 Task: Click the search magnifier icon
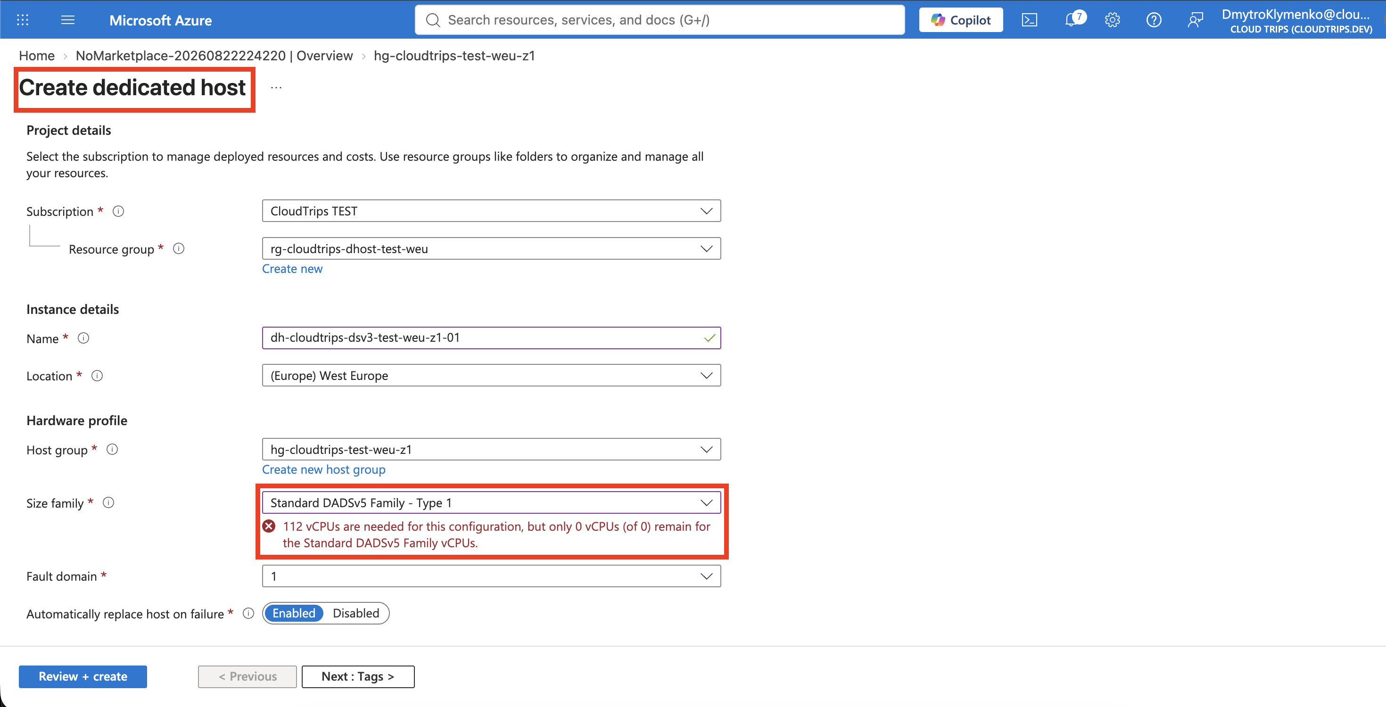(x=433, y=20)
